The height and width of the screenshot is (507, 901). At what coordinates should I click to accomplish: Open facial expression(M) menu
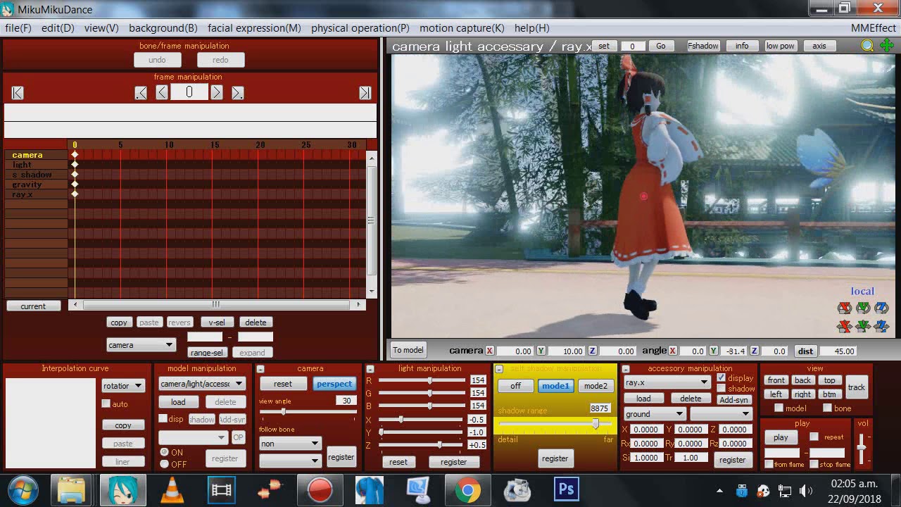pyautogui.click(x=254, y=28)
